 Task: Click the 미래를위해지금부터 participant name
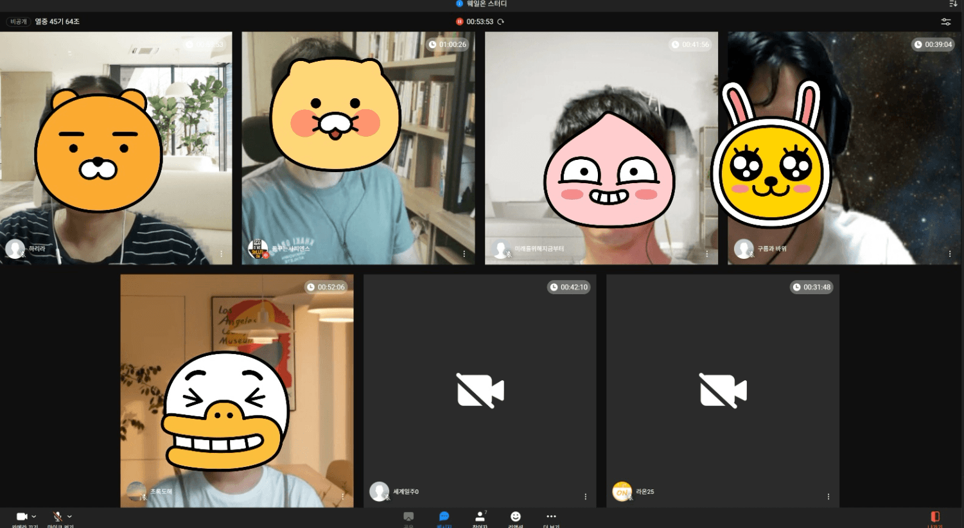[x=539, y=249]
